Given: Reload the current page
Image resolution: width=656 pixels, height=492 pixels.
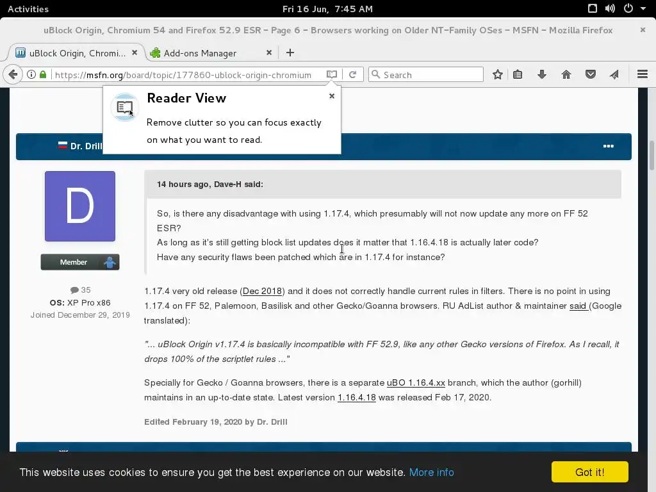Looking at the screenshot, I should click(353, 74).
